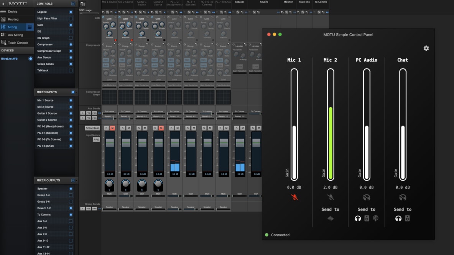
Task: Send PC Audio to headphones
Action: 358,218
